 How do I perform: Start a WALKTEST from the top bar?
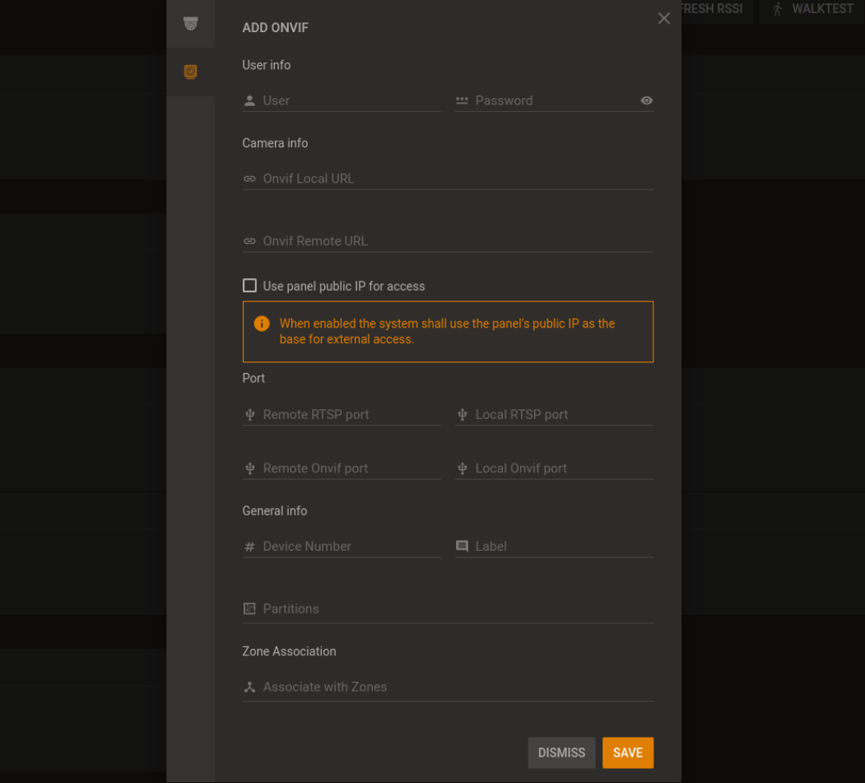pyautogui.click(x=813, y=9)
